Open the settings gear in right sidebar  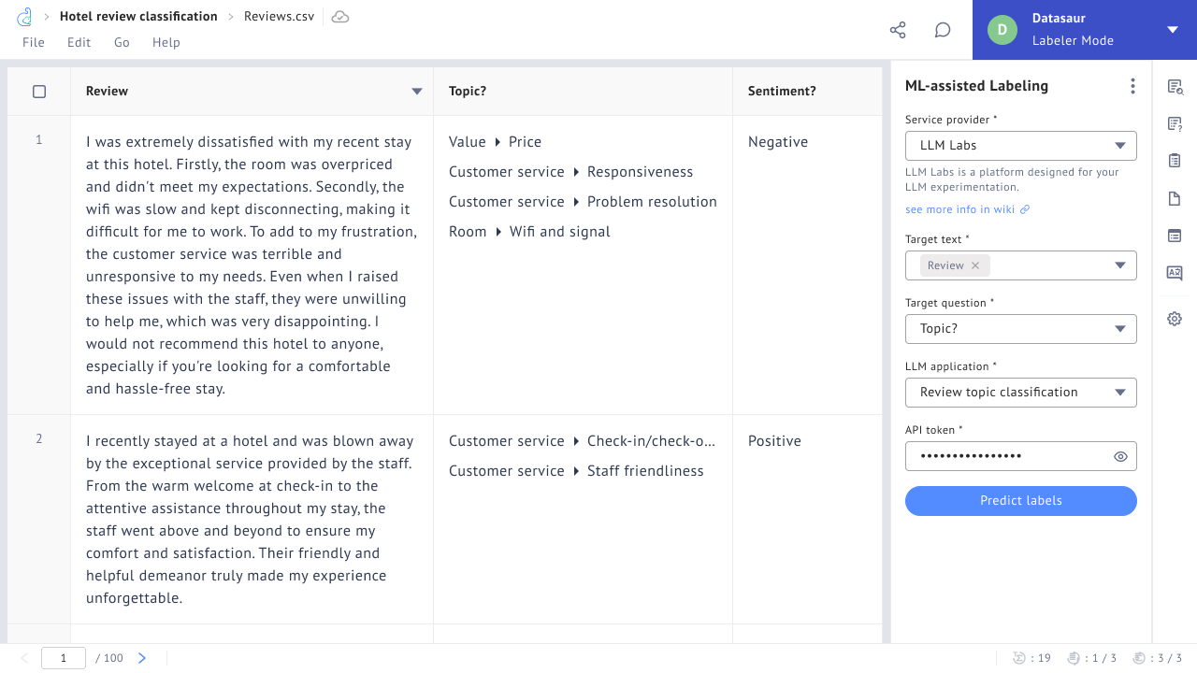[x=1175, y=319]
